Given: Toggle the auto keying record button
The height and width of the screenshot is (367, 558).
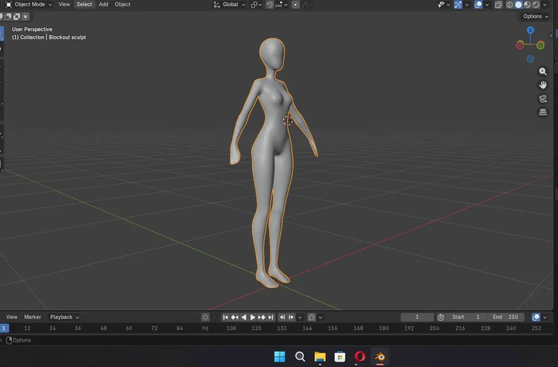Looking at the screenshot, I should click(205, 317).
